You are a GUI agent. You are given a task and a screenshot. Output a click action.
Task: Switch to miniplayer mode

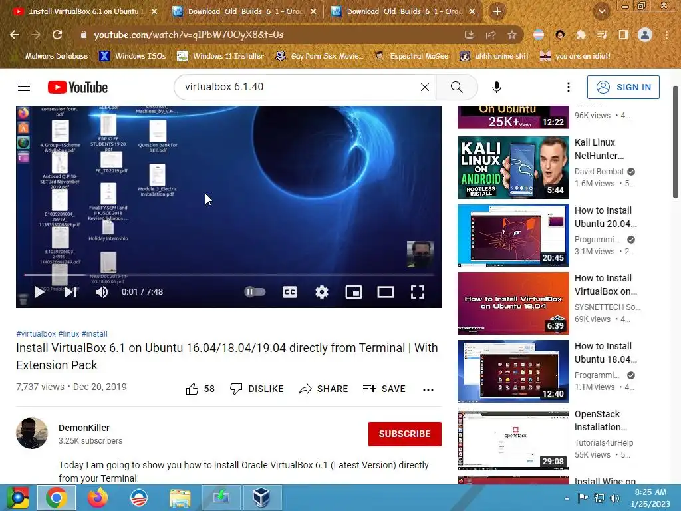[x=354, y=292]
